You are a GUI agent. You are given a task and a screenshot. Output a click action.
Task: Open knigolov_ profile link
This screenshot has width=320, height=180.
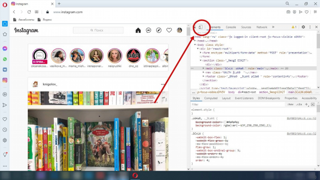coord(50,84)
